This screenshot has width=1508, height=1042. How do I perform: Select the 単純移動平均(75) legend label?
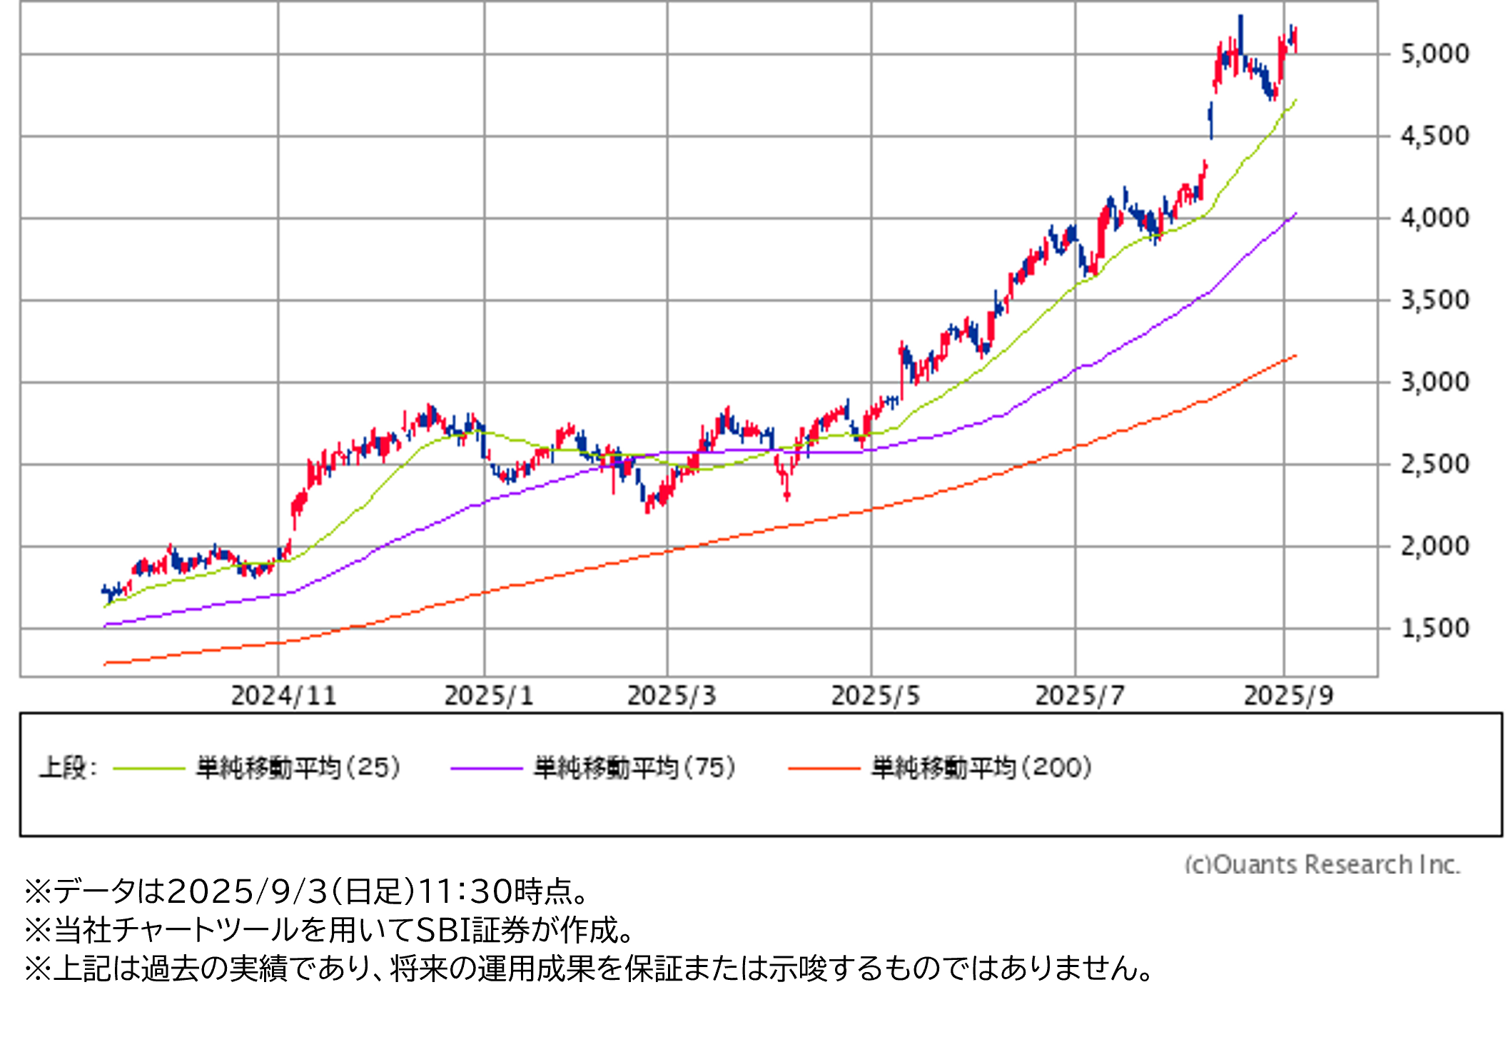634,768
